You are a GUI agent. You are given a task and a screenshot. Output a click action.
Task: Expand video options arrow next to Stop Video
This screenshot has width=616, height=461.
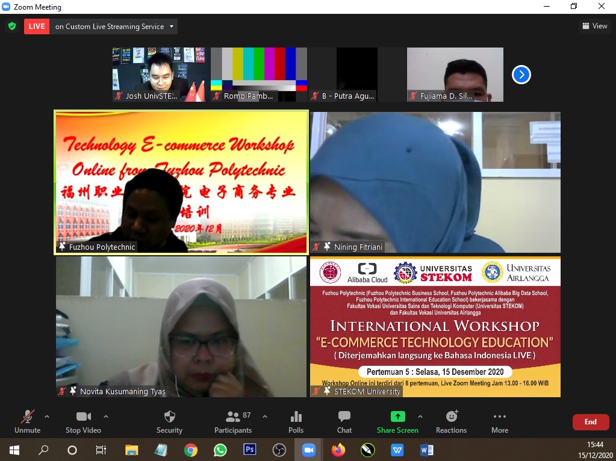click(106, 416)
